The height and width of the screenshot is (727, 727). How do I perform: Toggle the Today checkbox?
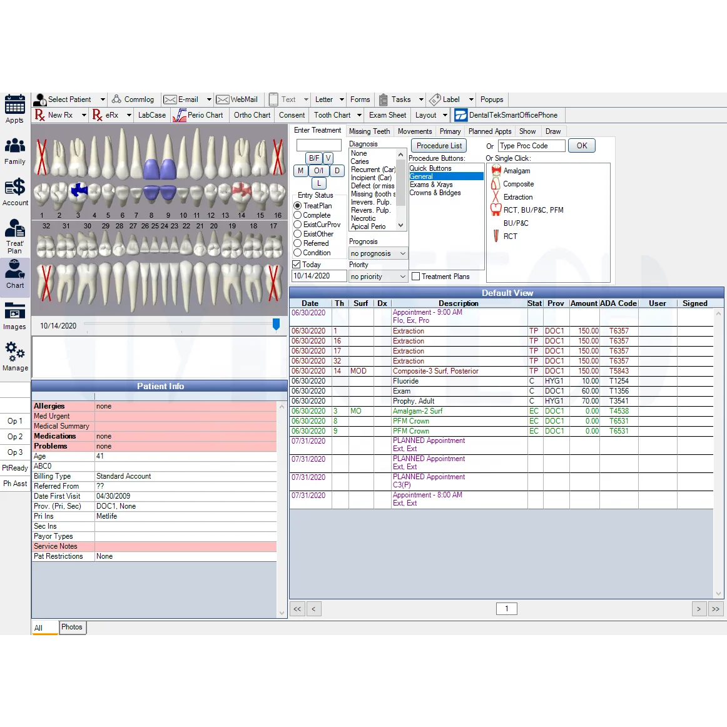pyautogui.click(x=297, y=264)
